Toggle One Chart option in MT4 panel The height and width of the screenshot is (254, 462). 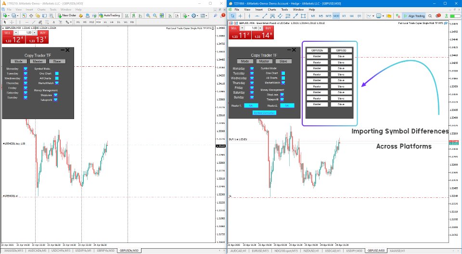pos(57,73)
